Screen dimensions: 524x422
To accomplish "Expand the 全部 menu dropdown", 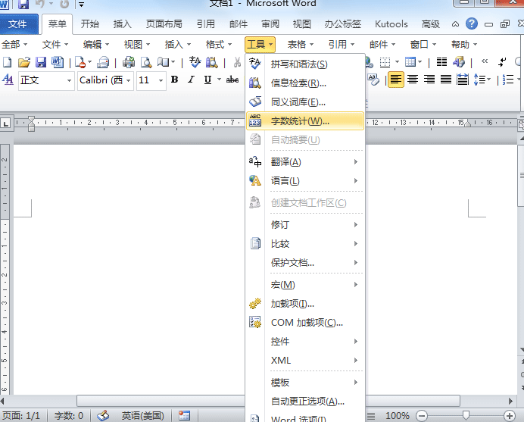I will pyautogui.click(x=14, y=44).
